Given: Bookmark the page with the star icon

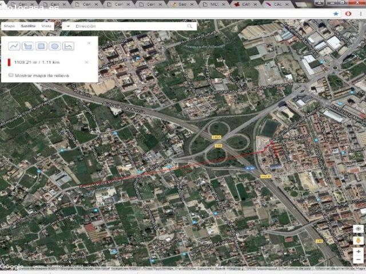Looking at the screenshot, I should point(336,14).
